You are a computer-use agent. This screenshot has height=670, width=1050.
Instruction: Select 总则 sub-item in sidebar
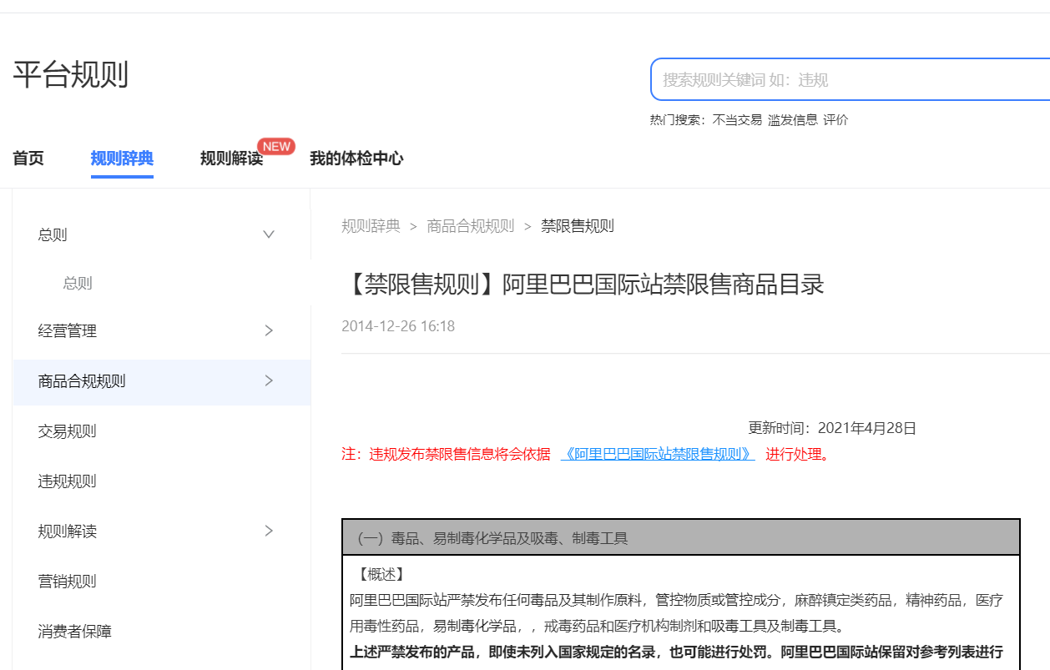(78, 283)
